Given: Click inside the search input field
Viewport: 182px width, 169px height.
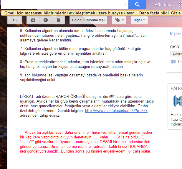Looking at the screenshot, I should click(63, 4).
